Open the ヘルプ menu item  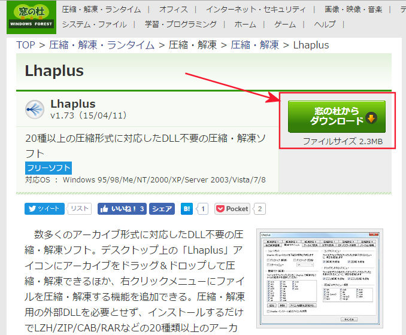tap(325, 25)
